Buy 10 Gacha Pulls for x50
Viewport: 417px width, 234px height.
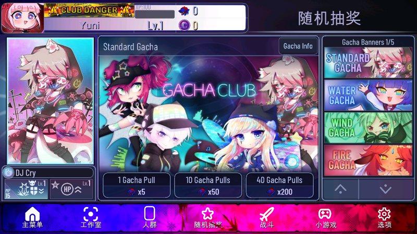[x=208, y=186]
